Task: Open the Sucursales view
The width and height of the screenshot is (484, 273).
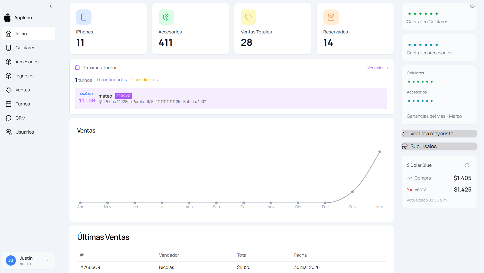Action: pyautogui.click(x=439, y=146)
